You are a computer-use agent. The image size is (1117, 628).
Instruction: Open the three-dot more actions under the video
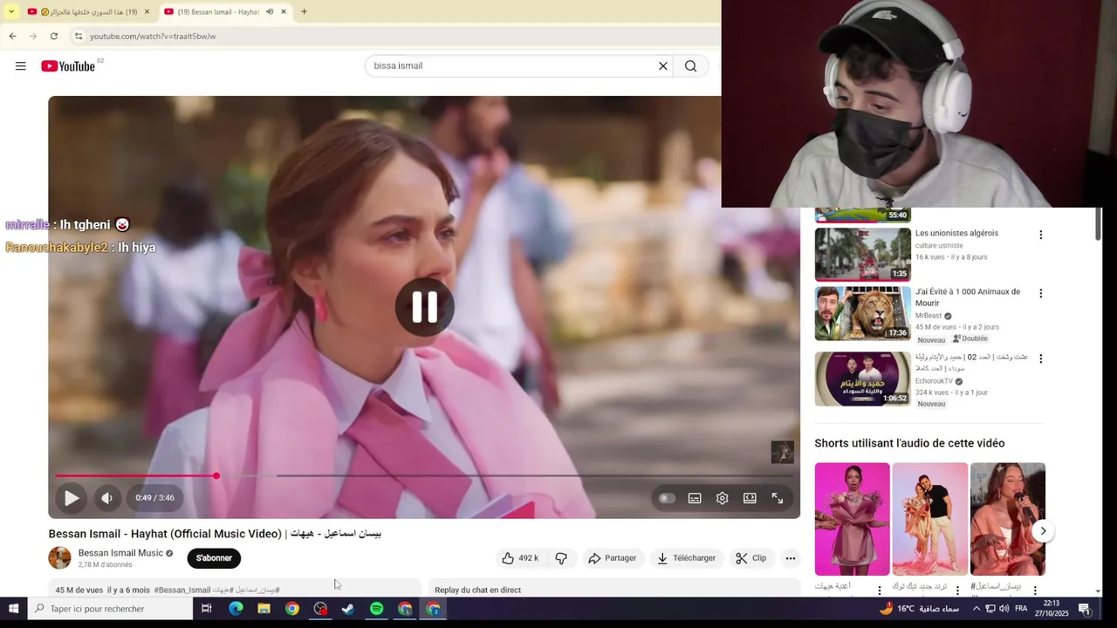pyautogui.click(x=790, y=558)
